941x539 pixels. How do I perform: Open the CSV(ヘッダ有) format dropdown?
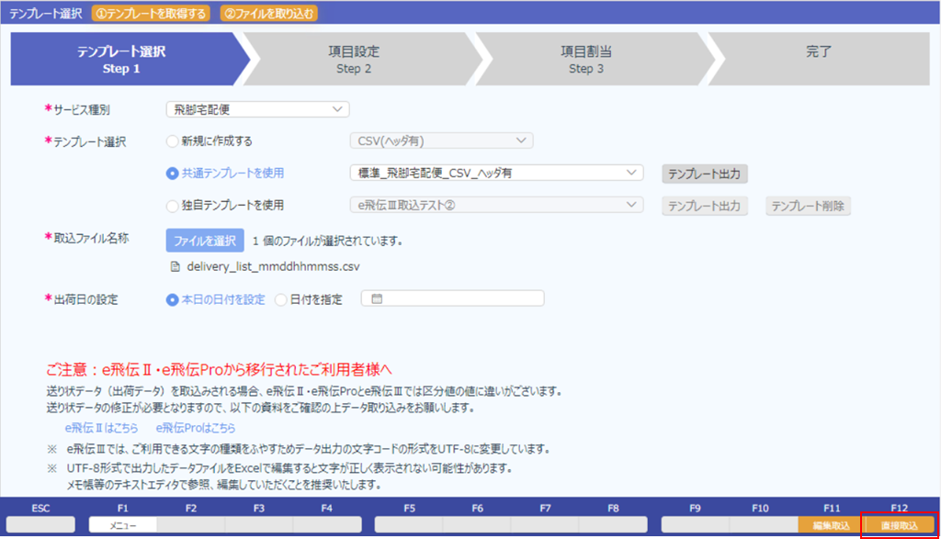click(x=441, y=140)
